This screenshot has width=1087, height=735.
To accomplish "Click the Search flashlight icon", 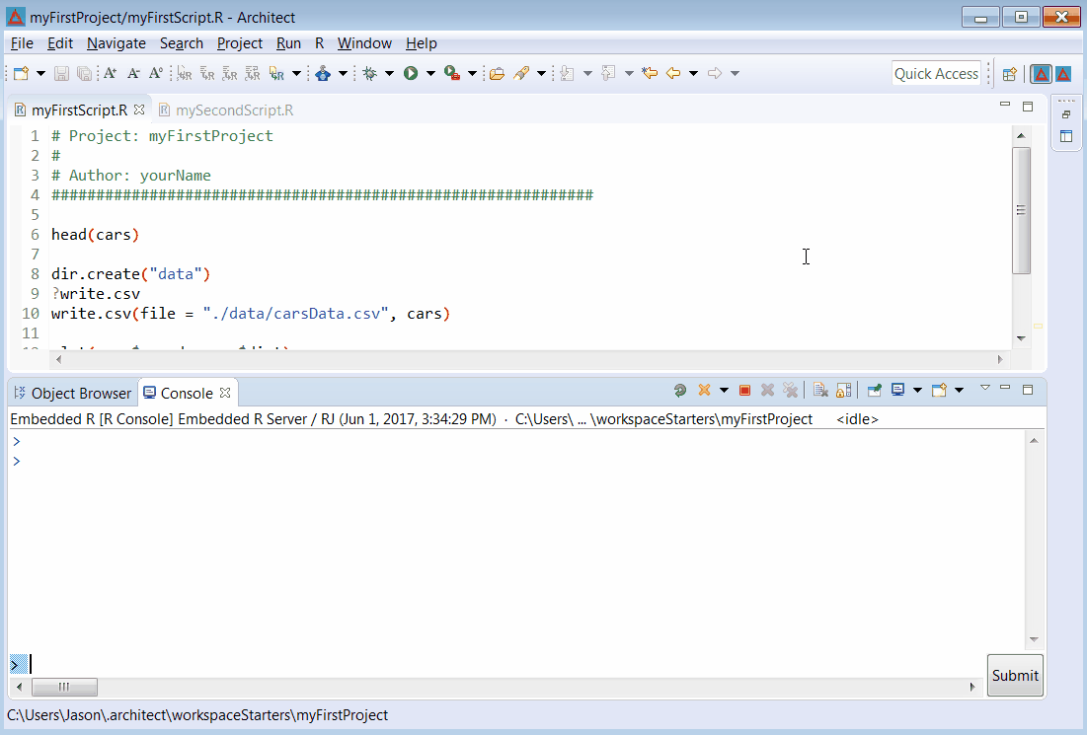I will pyautogui.click(x=521, y=73).
